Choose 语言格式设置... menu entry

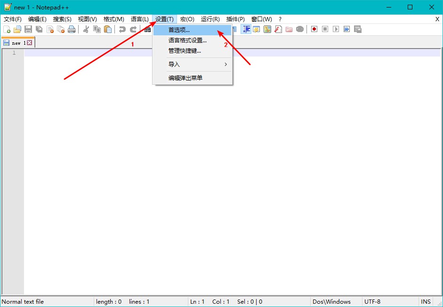click(x=193, y=40)
